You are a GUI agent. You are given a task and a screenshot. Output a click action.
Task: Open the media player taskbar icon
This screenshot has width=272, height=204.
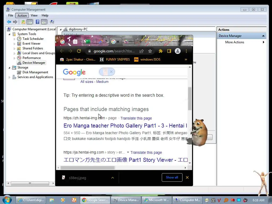[x=63, y=200]
